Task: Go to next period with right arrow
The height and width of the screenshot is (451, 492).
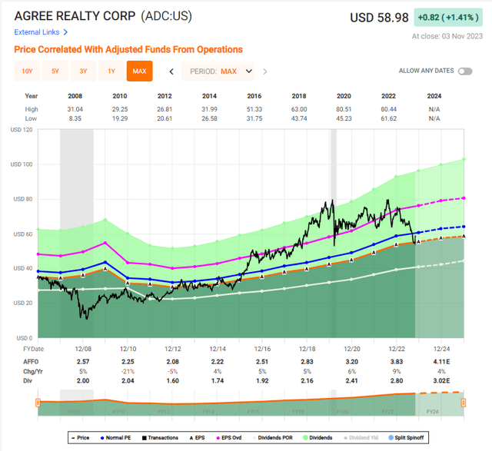Action: click(x=265, y=71)
